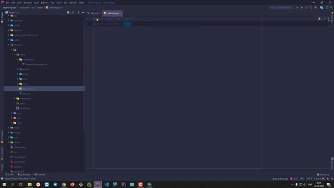Switch to the App.vue editor tab

(x=94, y=13)
